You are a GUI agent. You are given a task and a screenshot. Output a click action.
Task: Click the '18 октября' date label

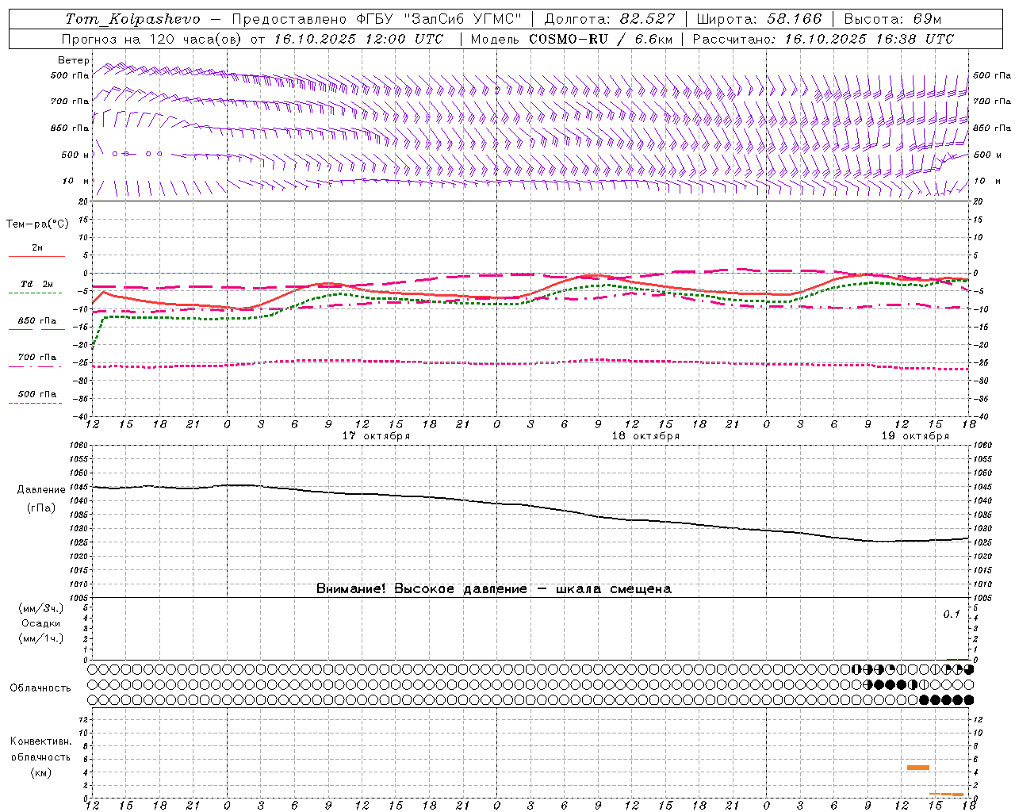(645, 436)
